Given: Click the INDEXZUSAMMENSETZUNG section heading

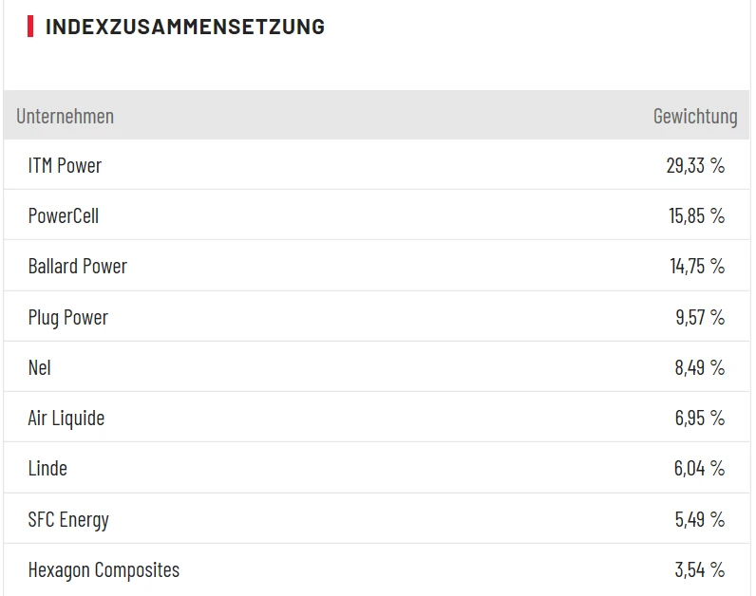Looking at the screenshot, I should coord(184,27).
